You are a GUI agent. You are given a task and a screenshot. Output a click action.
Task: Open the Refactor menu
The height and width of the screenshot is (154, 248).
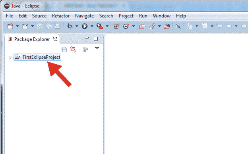pos(61,16)
